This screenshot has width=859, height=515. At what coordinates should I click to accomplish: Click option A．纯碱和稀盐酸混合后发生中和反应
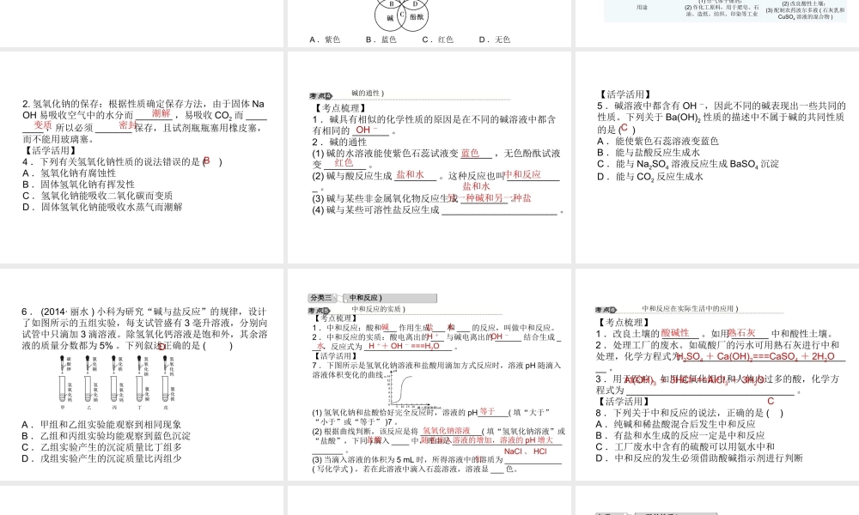pos(675,424)
